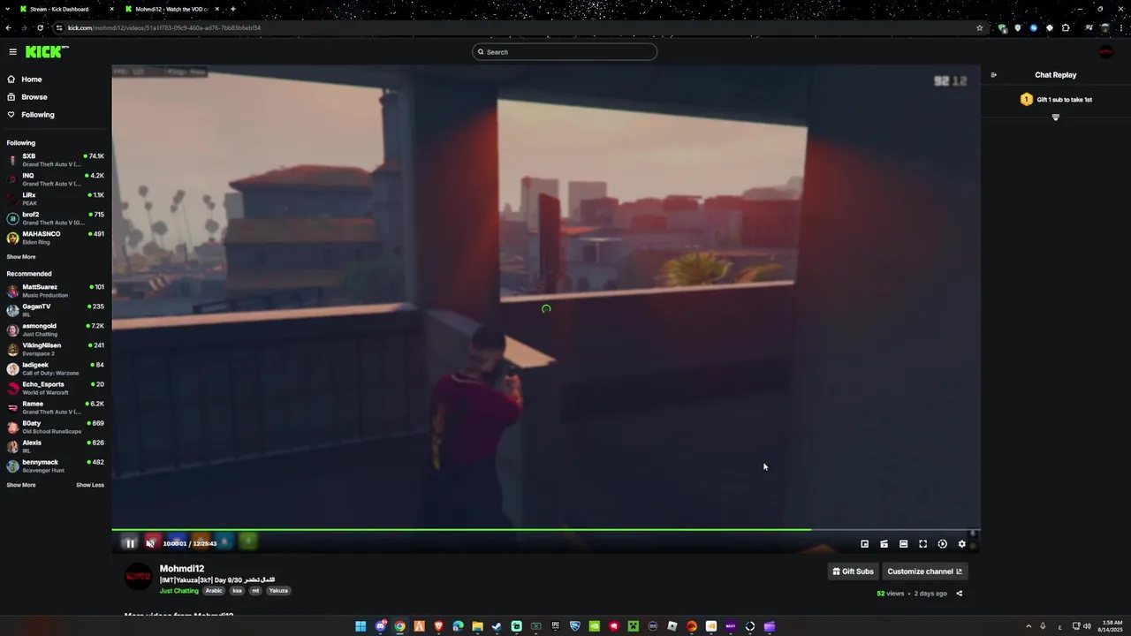Enter fullscreen video mode
This screenshot has height=636, width=1131.
coord(922,544)
